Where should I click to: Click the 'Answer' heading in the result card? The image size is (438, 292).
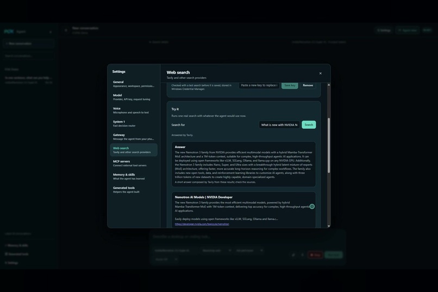[180, 147]
